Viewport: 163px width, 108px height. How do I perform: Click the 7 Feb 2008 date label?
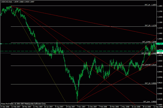(102, 107)
